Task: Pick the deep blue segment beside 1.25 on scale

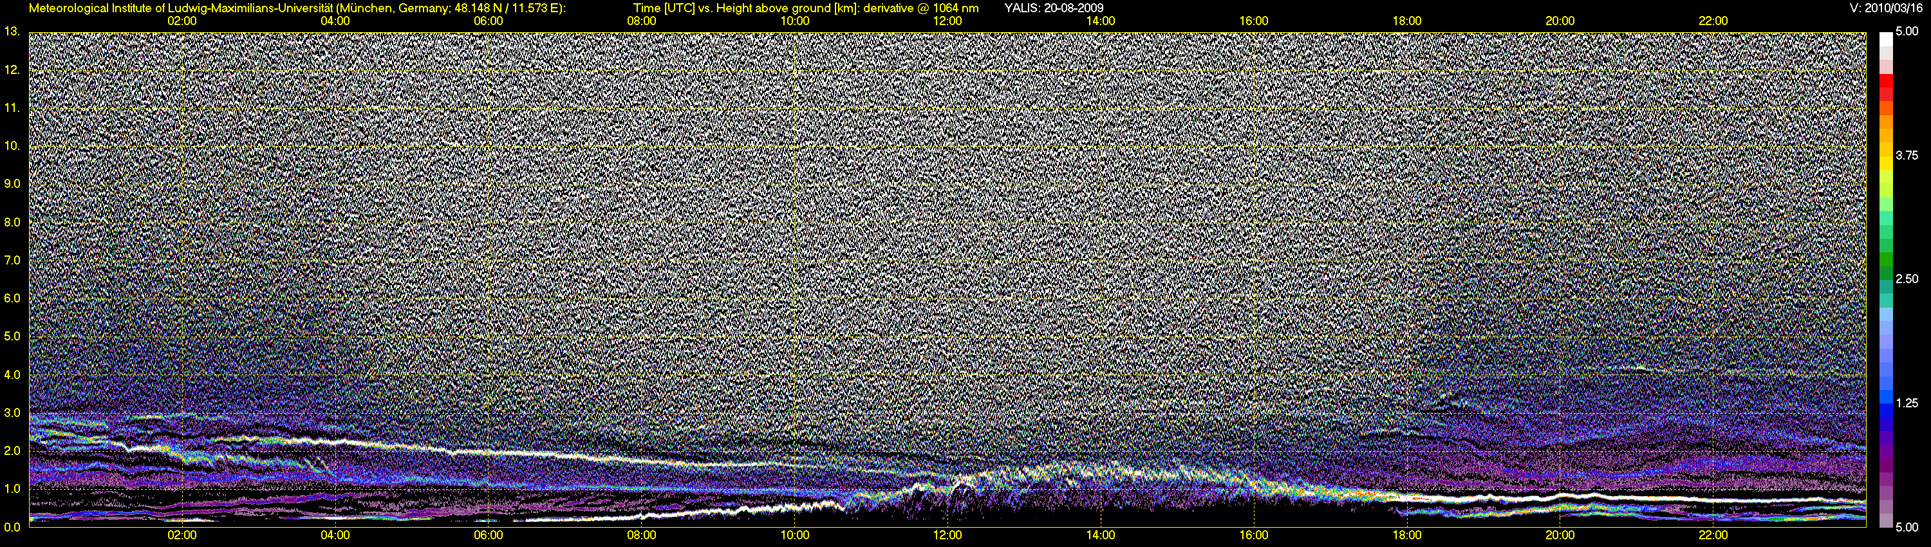Action: (x=1885, y=411)
